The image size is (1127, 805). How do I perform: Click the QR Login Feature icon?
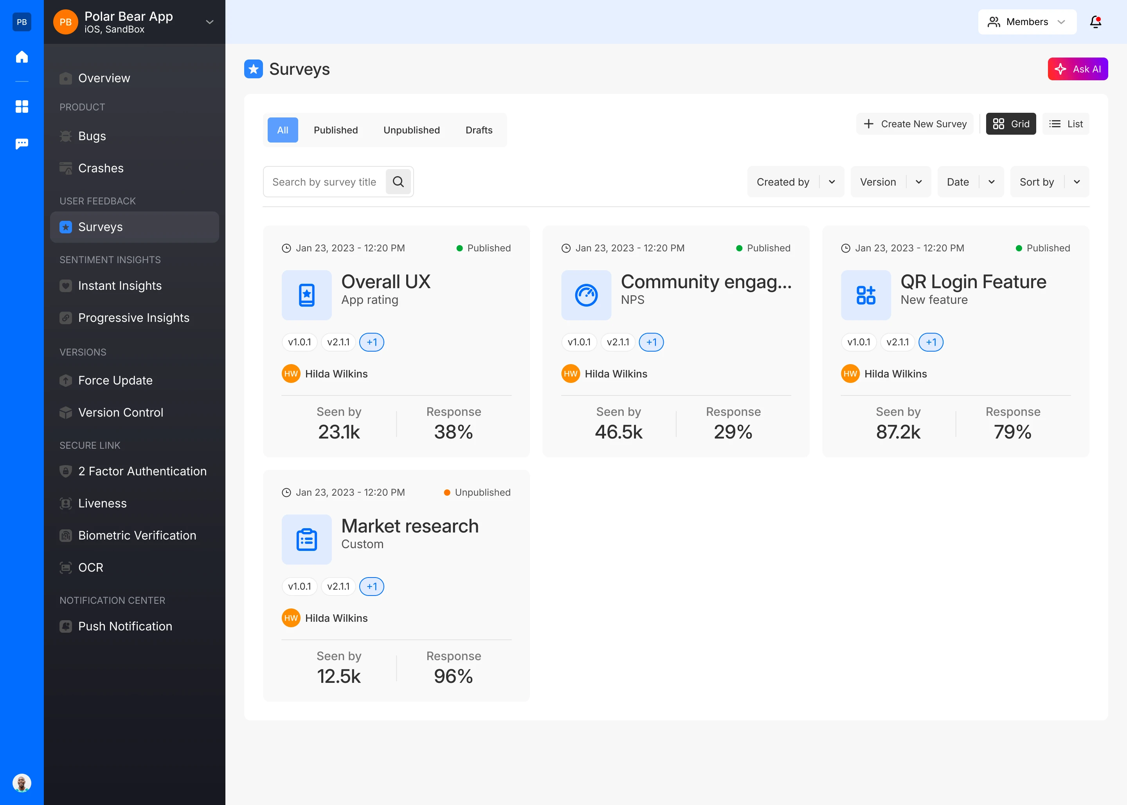[866, 295]
